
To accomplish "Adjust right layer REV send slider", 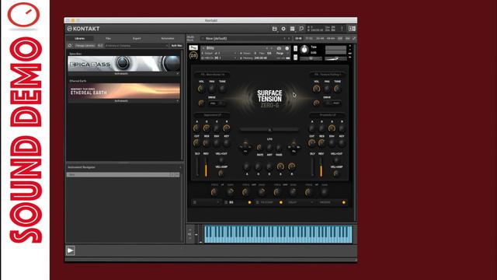I will pos(321,166).
